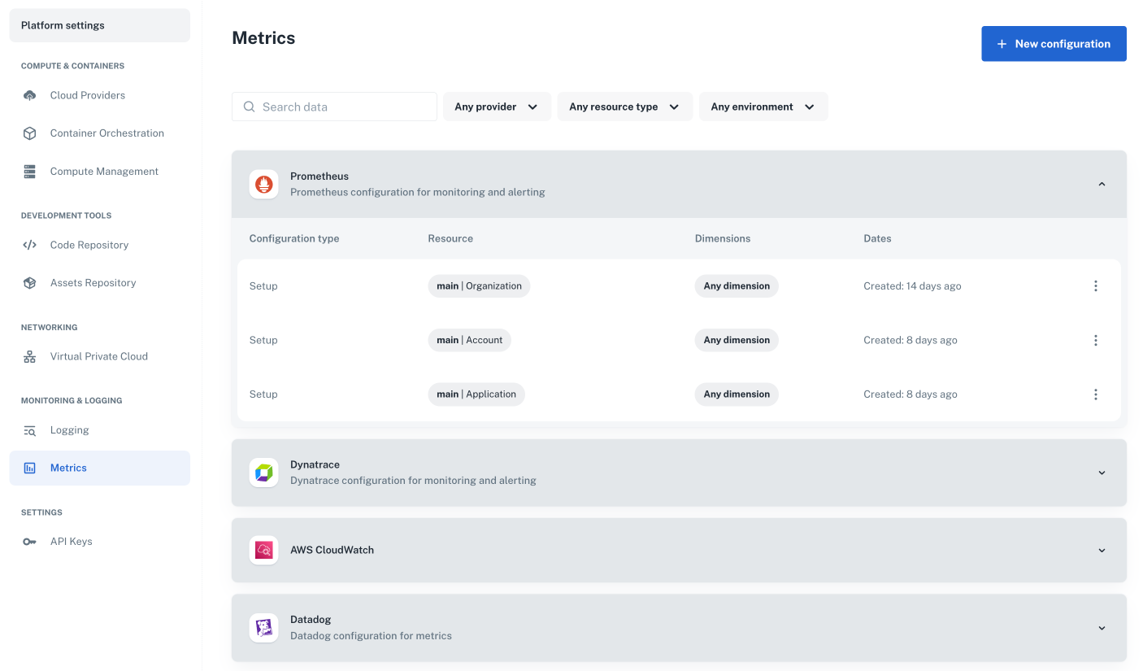Click the Datadog logo icon
This screenshot has height=671, width=1143.
click(263, 627)
